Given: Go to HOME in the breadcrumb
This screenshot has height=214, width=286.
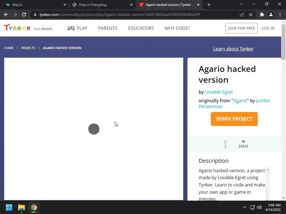Looking at the screenshot, I should pos(9,48).
